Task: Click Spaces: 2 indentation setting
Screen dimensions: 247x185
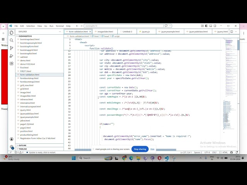Action: [198, 153]
